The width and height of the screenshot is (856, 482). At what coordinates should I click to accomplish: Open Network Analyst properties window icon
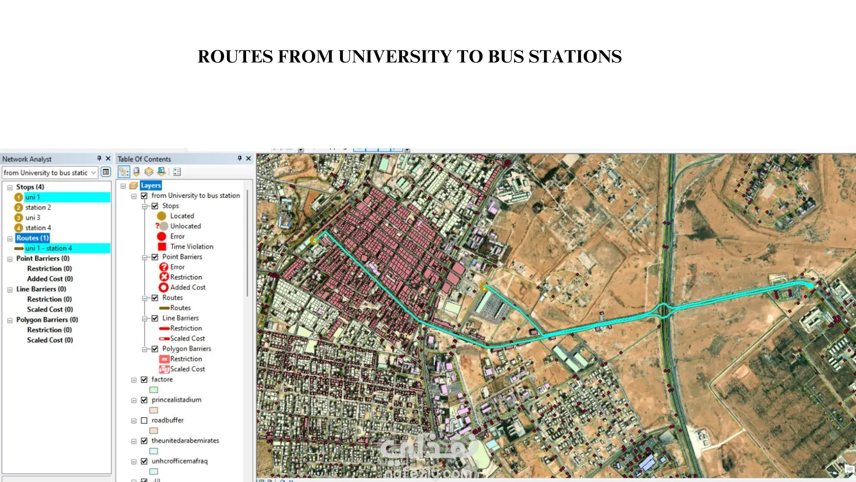click(x=106, y=172)
